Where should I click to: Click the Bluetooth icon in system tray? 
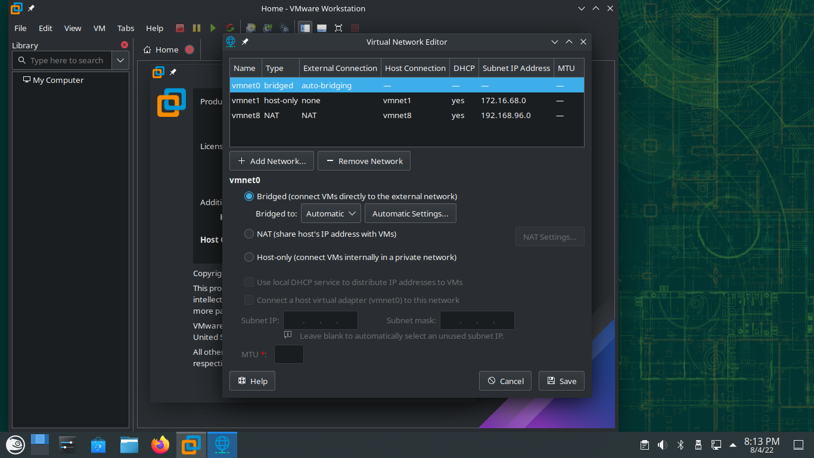[680, 445]
